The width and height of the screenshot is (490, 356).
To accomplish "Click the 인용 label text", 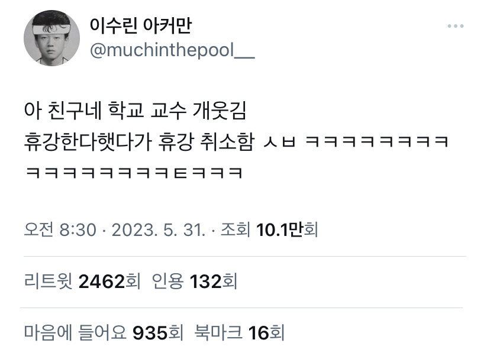I will (x=167, y=281).
